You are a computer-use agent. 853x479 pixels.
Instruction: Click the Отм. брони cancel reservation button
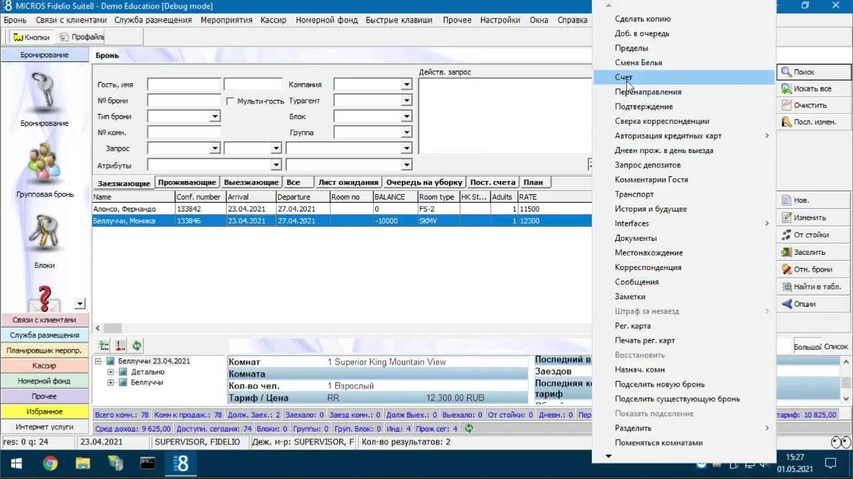[812, 269]
